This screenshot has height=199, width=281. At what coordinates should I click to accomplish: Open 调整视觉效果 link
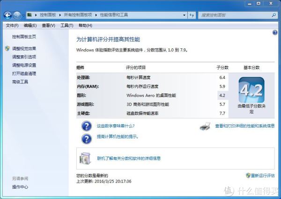coord(24,48)
